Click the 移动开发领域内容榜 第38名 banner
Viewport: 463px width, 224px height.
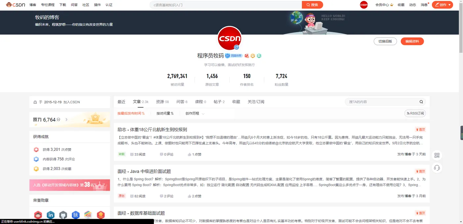click(x=69, y=185)
